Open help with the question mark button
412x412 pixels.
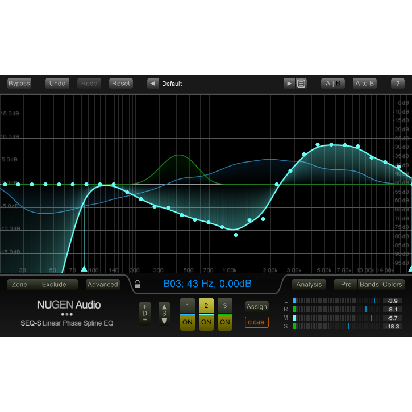point(397,84)
